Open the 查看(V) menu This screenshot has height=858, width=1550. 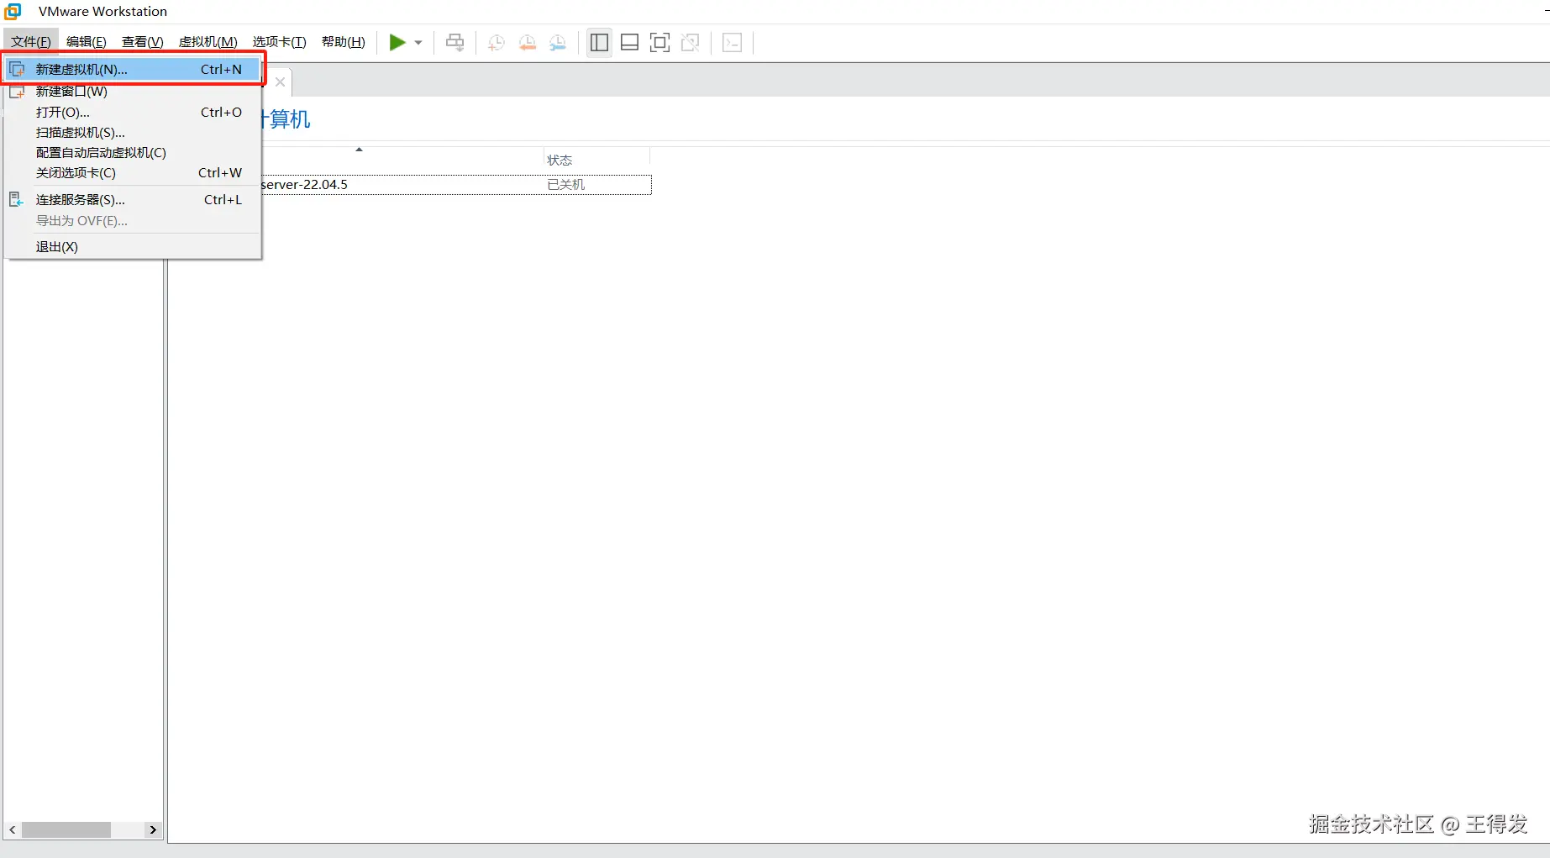[x=142, y=42]
